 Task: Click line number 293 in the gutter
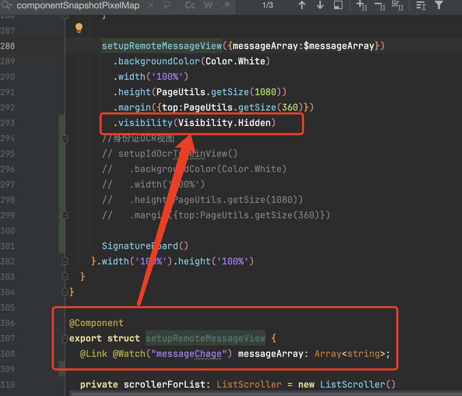click(8, 123)
